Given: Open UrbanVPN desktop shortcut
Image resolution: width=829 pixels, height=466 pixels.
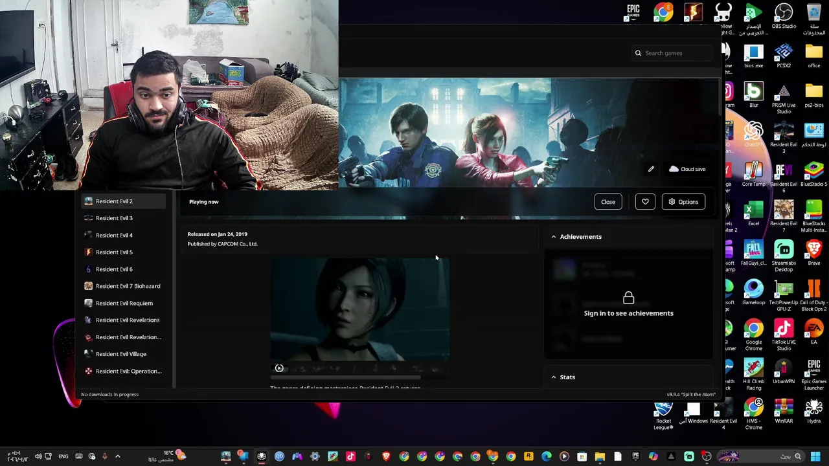Looking at the screenshot, I should point(784,372).
